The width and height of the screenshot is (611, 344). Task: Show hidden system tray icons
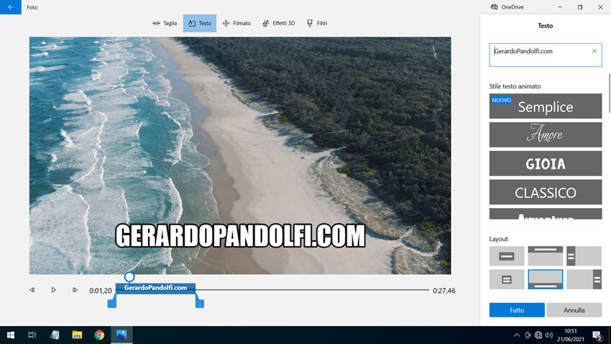click(x=516, y=335)
